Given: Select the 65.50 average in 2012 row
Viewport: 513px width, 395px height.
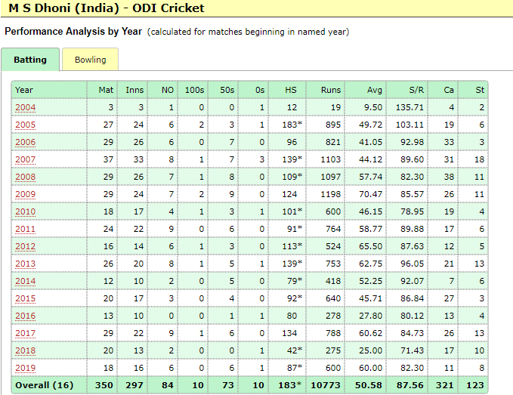Looking at the screenshot, I should click(x=370, y=246).
